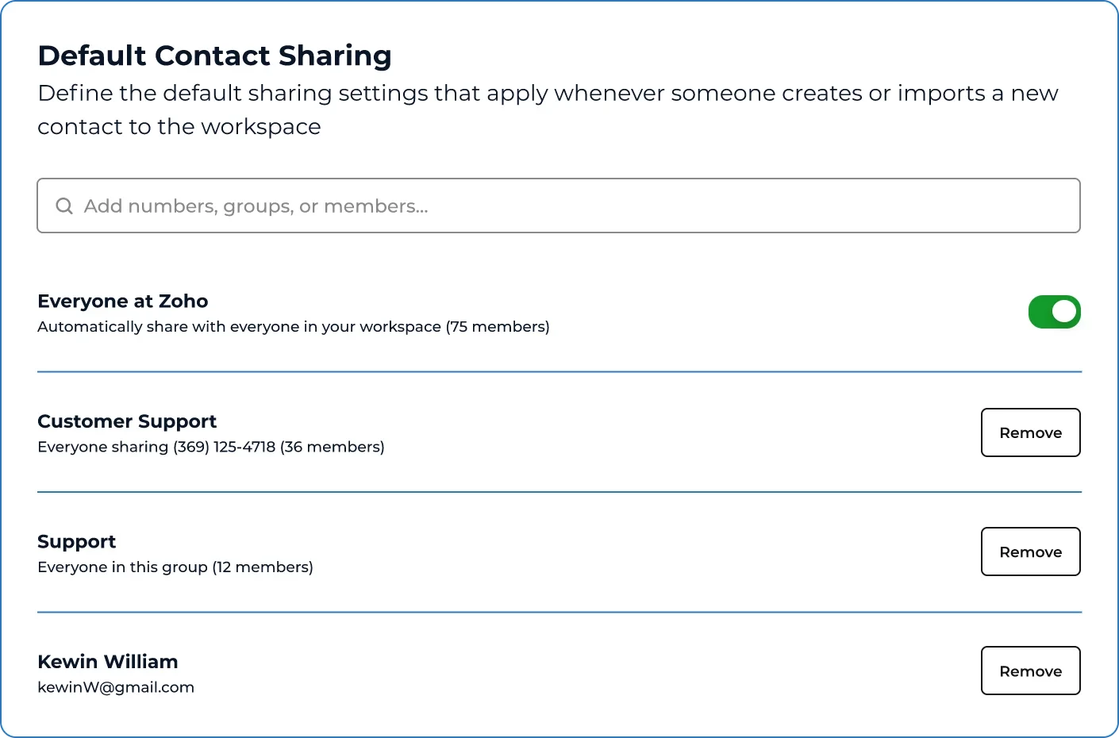The width and height of the screenshot is (1119, 738).
Task: Click Kewin William's name
Action: (x=107, y=661)
